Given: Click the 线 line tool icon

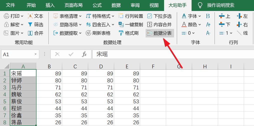Looking at the screenshot, I should coord(239,33).
